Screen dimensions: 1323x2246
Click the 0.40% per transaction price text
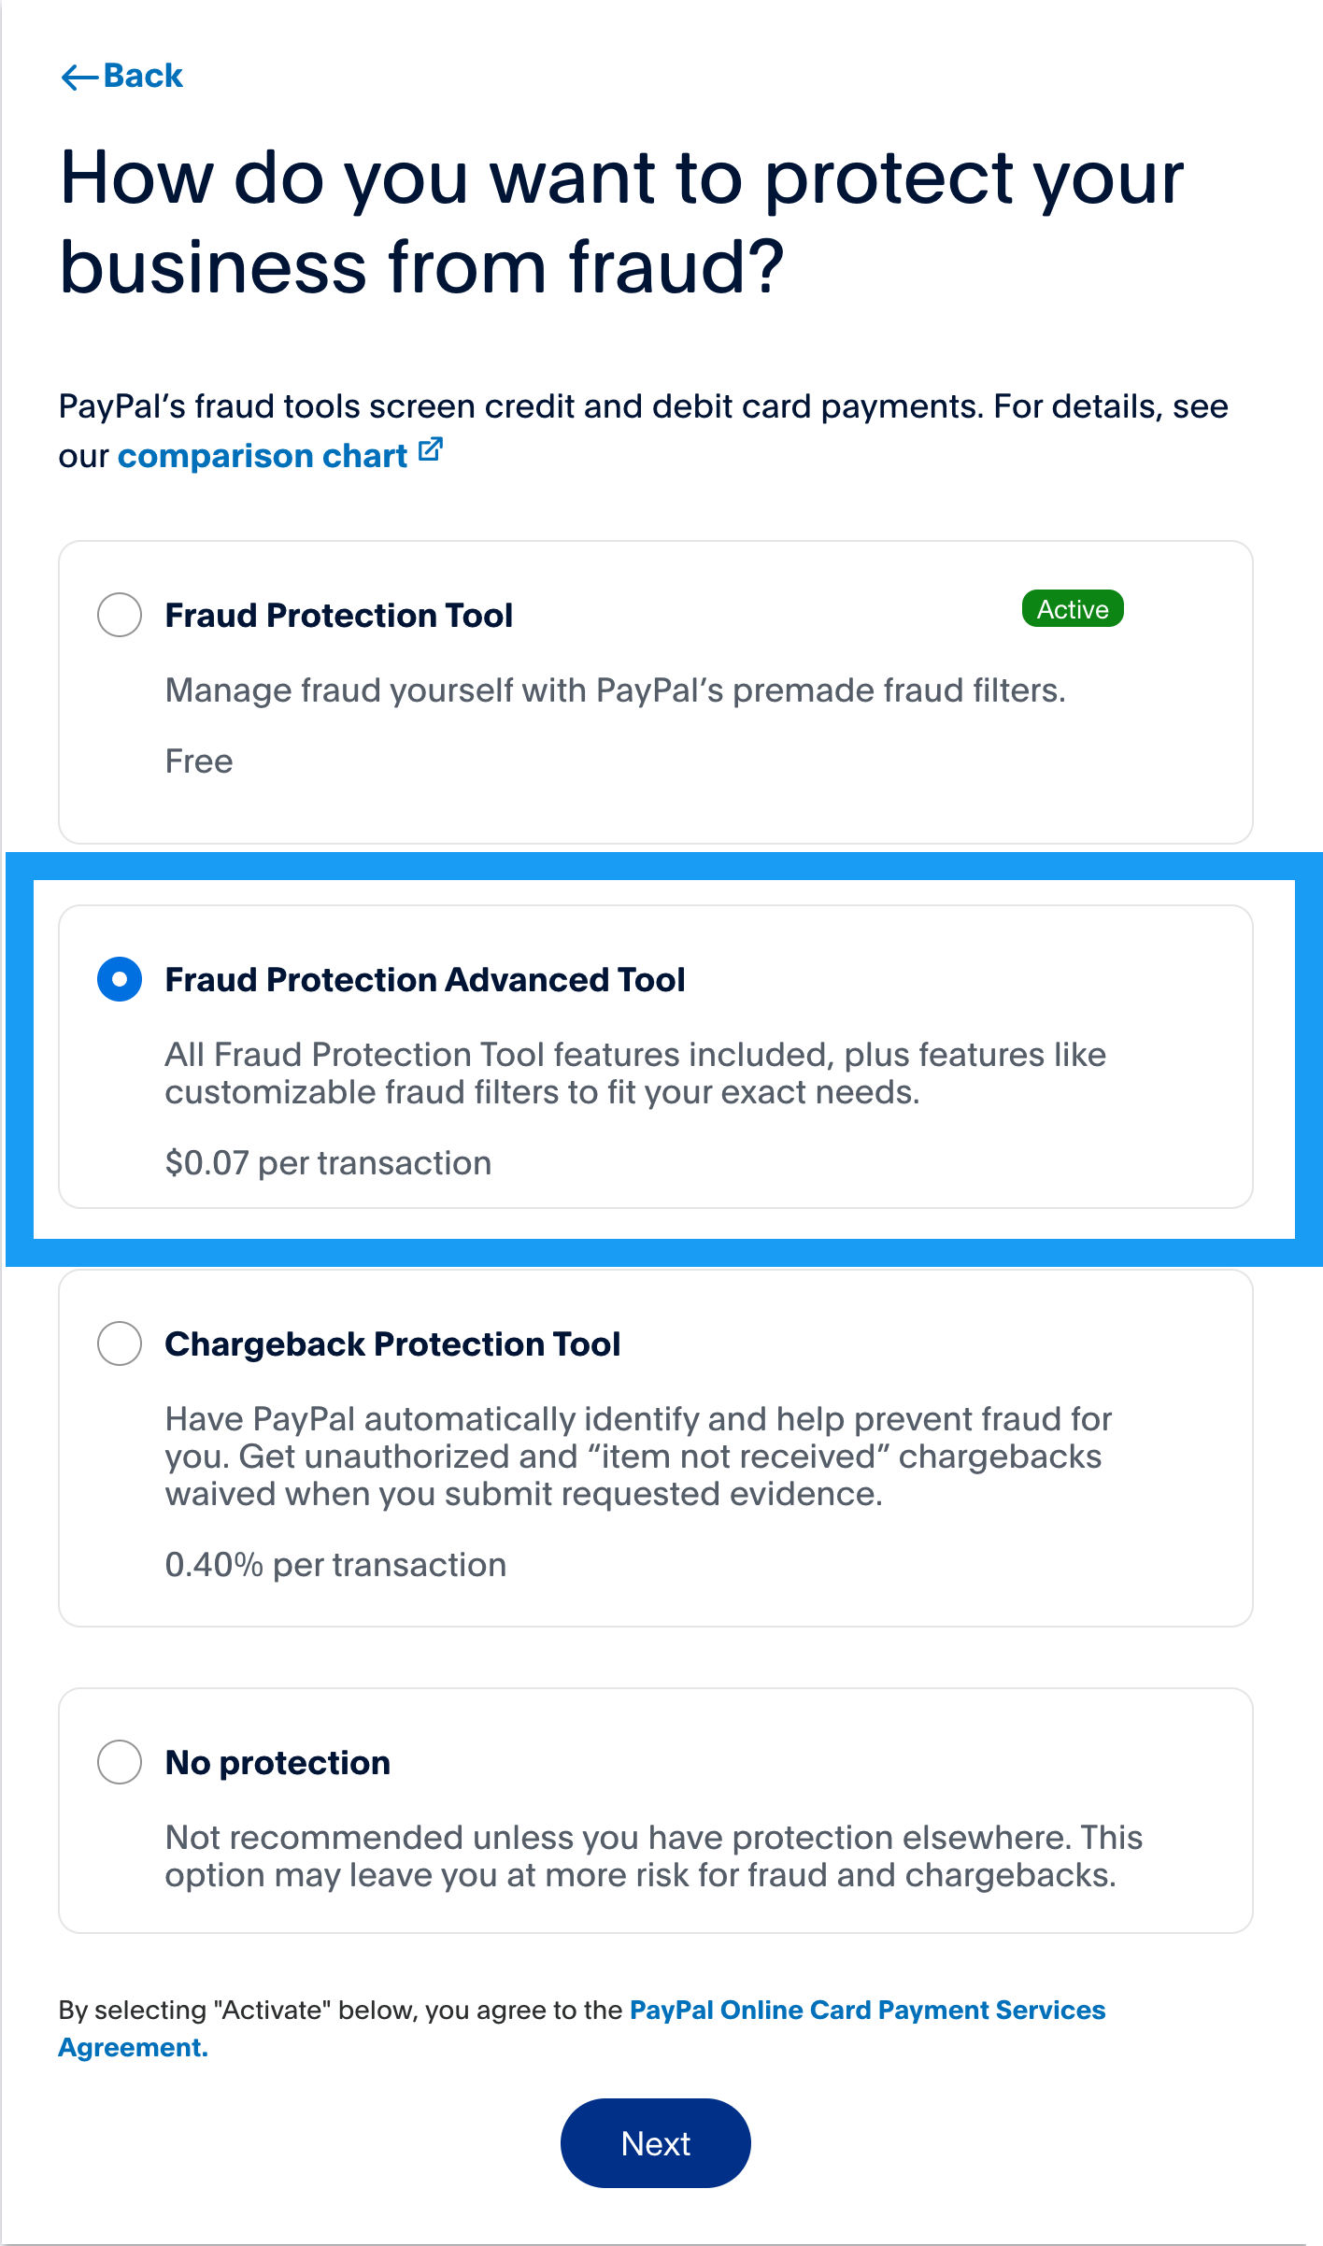pyautogui.click(x=335, y=1565)
